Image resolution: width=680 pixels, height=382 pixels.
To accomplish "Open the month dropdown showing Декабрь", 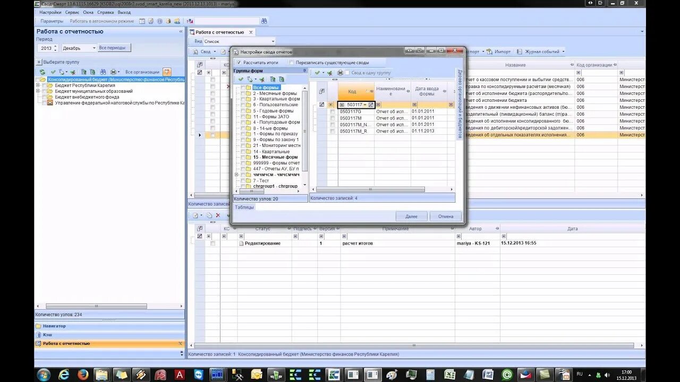I will [x=94, y=48].
